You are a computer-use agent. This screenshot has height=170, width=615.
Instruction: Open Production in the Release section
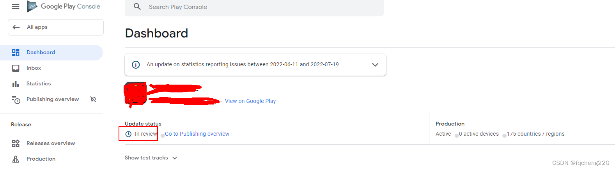tap(41, 159)
